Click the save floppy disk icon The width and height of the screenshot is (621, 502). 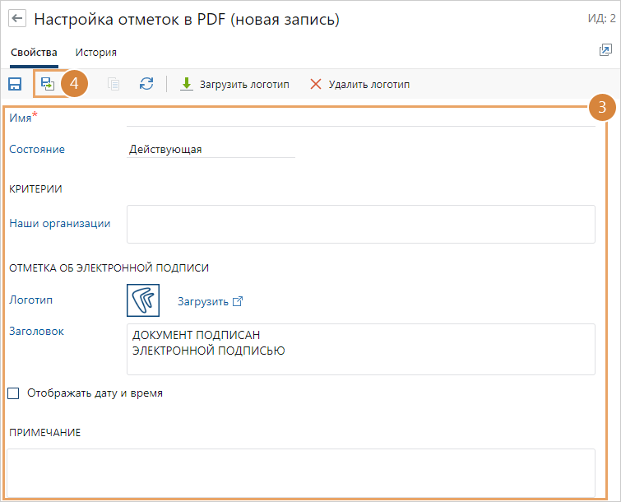(15, 84)
